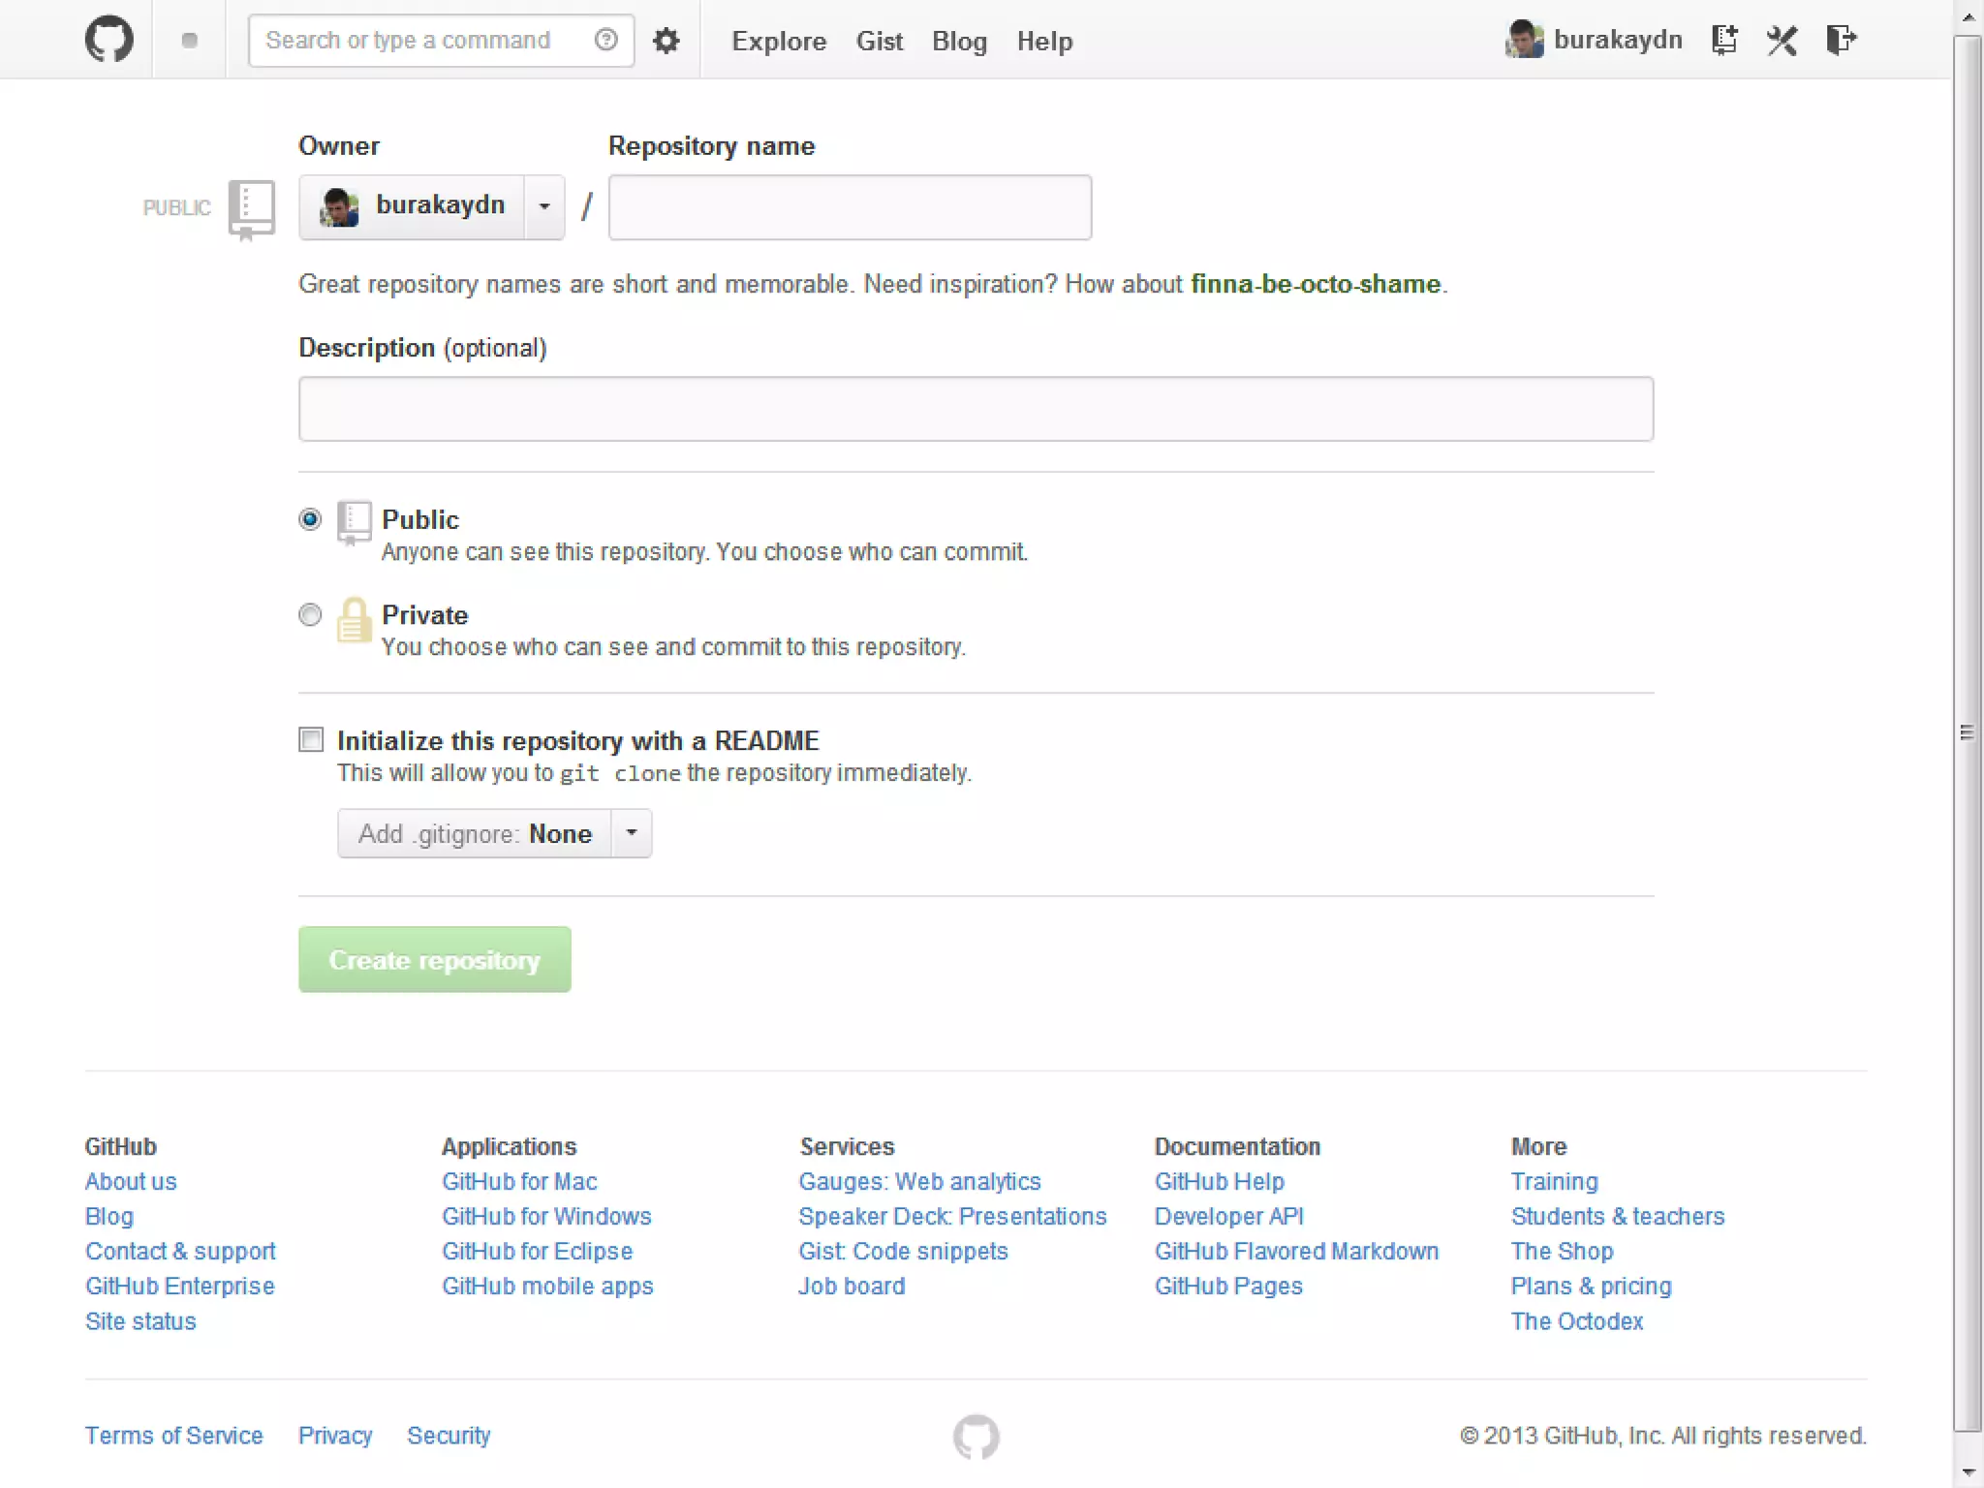Open Contact & support footer link
The image size is (1984, 1488).
(180, 1252)
